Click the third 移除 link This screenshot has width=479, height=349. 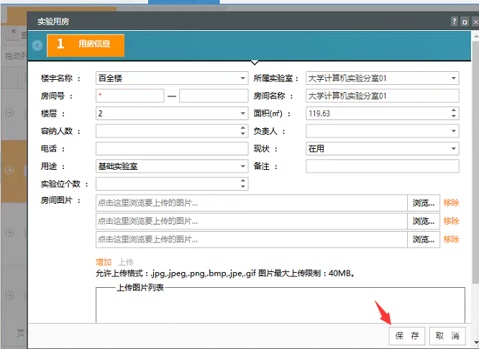click(451, 239)
